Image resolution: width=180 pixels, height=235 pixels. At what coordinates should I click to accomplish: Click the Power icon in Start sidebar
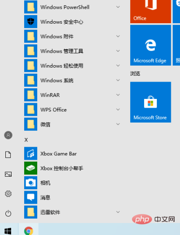(8, 213)
